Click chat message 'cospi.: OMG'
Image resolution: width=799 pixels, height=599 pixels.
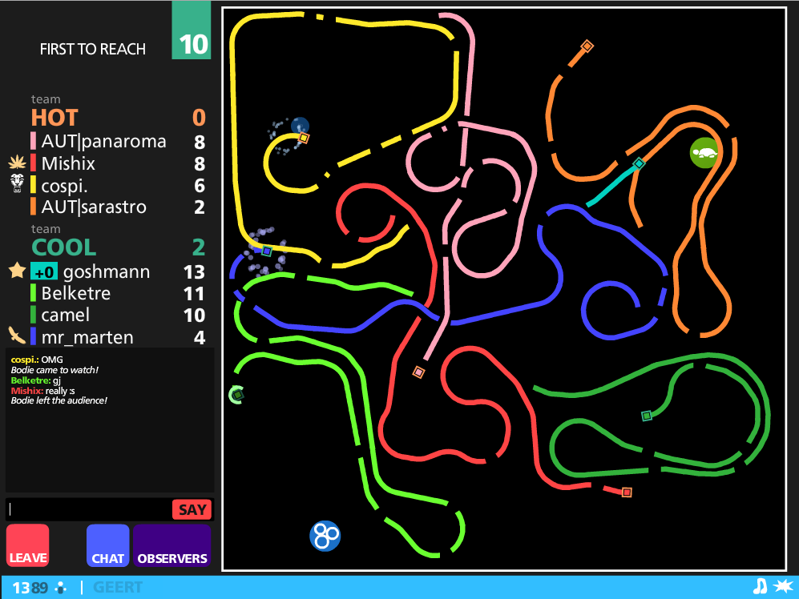click(x=37, y=360)
